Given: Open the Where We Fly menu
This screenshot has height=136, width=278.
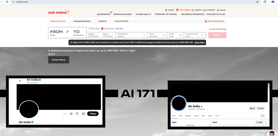Looking at the screenshot, I should pos(143,14).
